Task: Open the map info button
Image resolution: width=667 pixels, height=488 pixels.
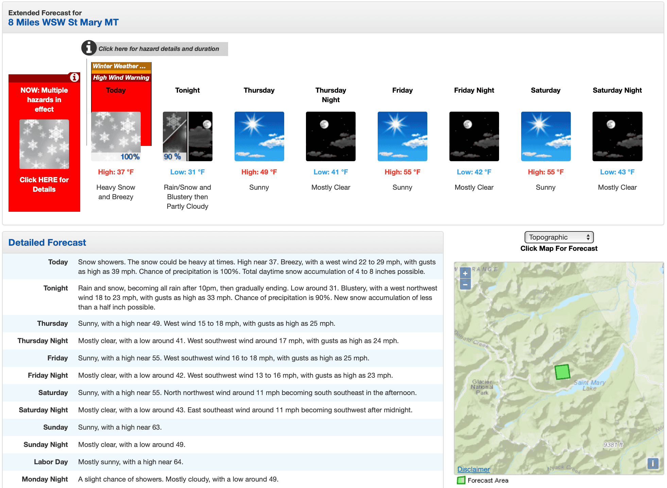Action: [653, 463]
